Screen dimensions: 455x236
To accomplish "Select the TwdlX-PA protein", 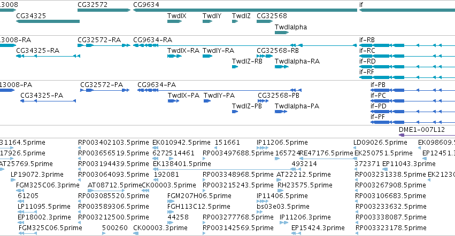I will (174, 101).
